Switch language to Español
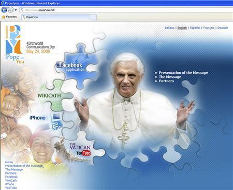This screenshot has width=233, height=190. [x=195, y=28]
